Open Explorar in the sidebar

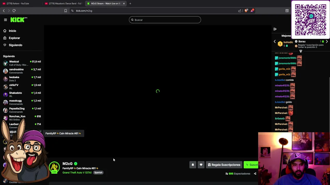point(14,38)
